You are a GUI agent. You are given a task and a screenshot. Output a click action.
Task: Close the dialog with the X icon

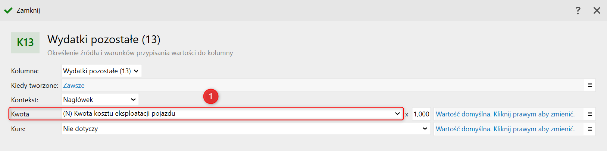click(597, 10)
